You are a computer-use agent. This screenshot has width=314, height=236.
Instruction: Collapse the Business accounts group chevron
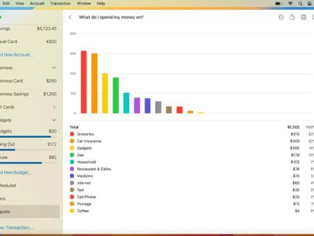click(54, 67)
